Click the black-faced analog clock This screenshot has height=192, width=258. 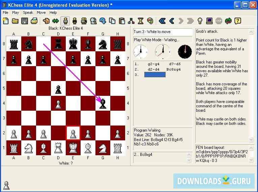185,52
